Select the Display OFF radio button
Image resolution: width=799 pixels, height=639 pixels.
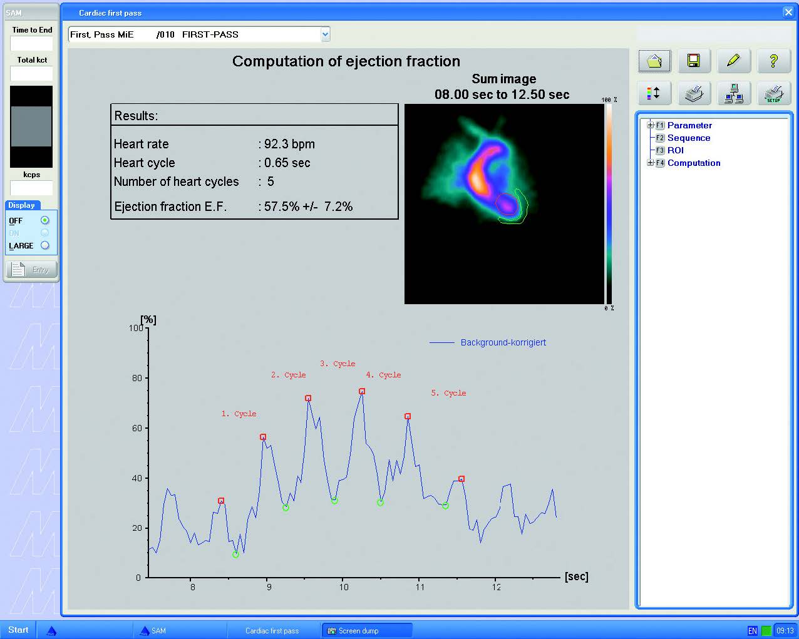coord(44,220)
